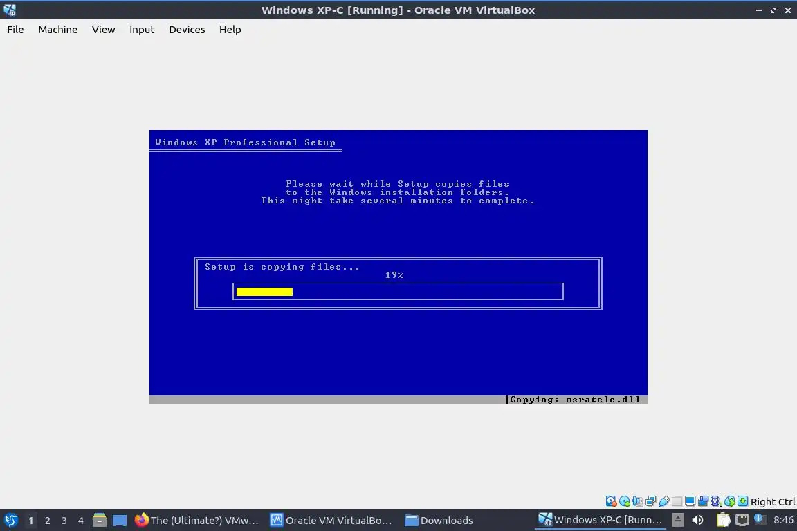Screen dimensions: 797x531
Task: Click the volume speaker tray icon
Action: pyautogui.click(x=698, y=520)
